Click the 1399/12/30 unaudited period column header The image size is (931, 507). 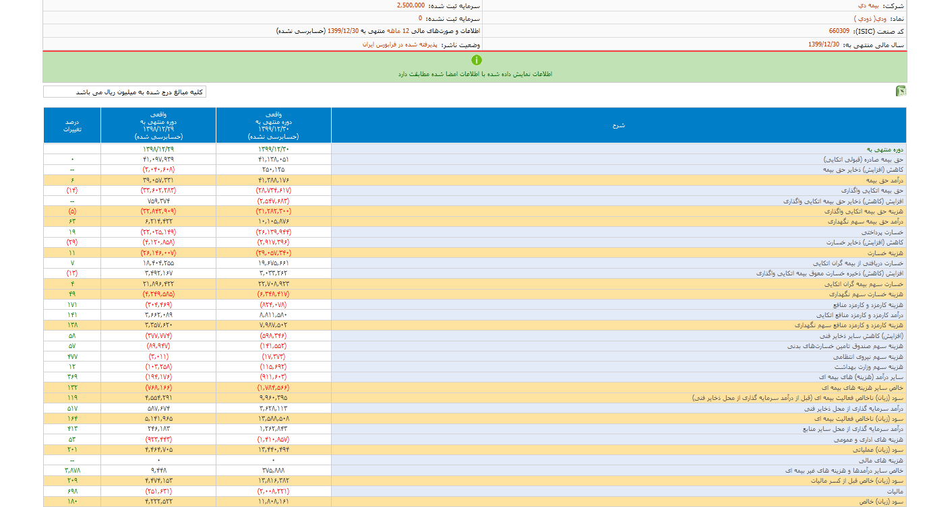pos(273,125)
